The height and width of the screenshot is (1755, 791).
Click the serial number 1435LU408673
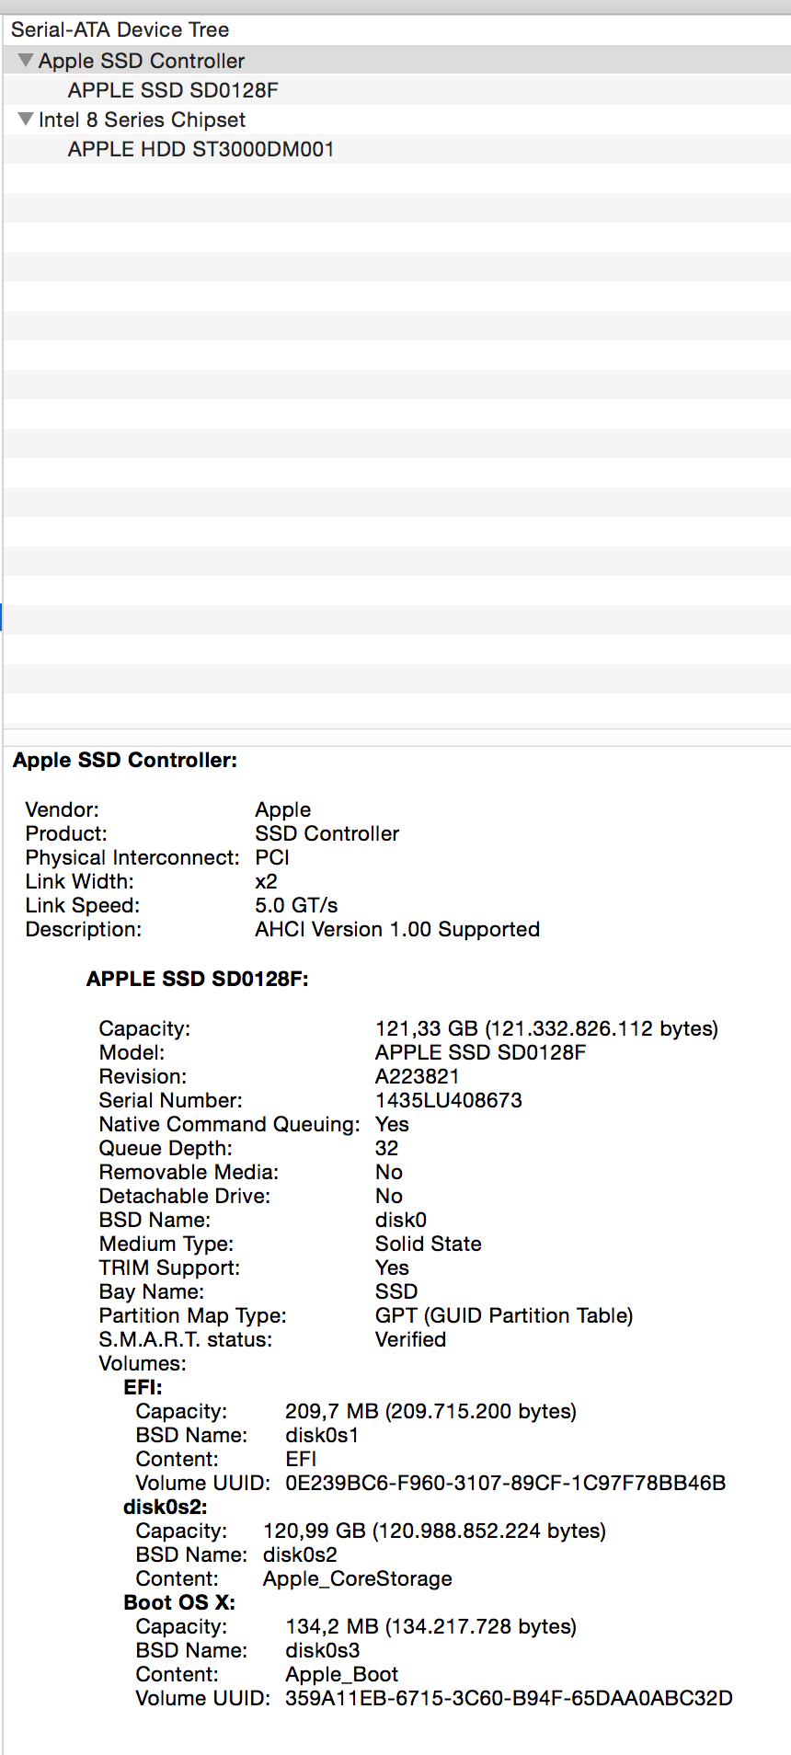(x=449, y=1101)
